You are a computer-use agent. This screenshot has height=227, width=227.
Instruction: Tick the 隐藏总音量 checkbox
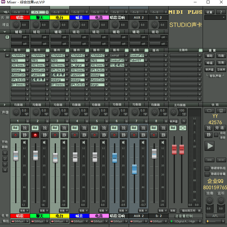tap(207, 174)
